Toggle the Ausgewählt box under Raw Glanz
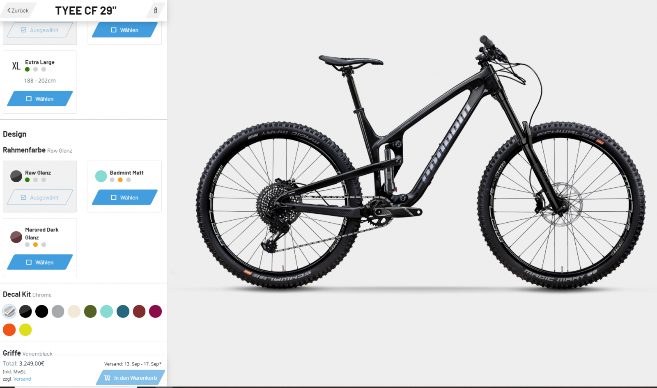Image resolution: width=657 pixels, height=388 pixels. pyautogui.click(x=40, y=197)
